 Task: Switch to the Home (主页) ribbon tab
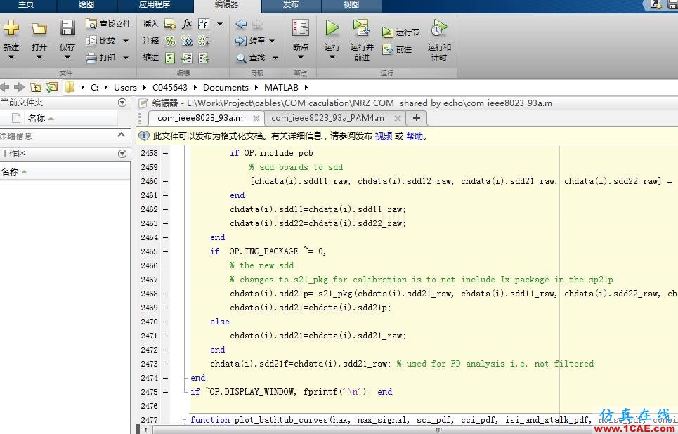26,5
